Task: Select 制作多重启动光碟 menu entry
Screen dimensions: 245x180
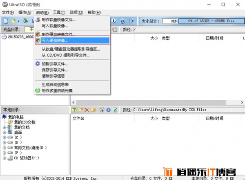Action: click(72, 91)
